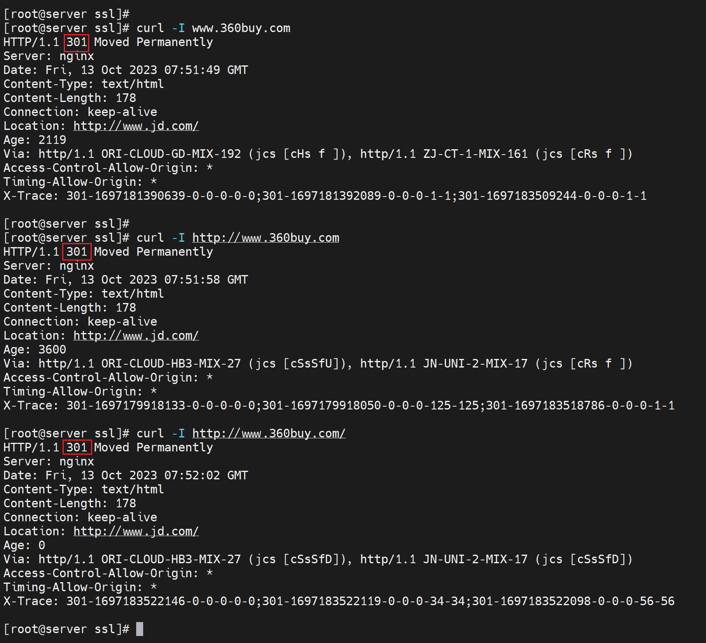Click the 07:51:58 timestamp in the Date header

192,280
